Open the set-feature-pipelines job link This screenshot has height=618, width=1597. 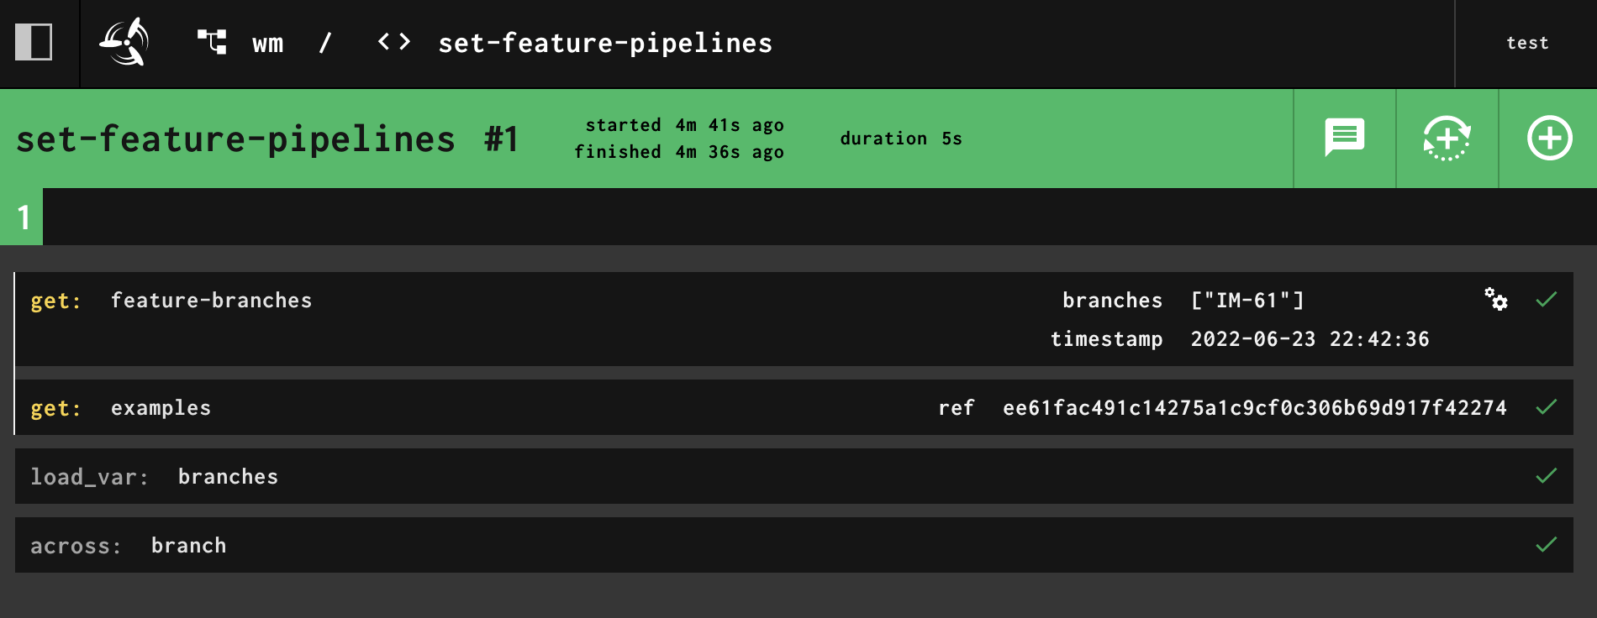[x=603, y=43]
